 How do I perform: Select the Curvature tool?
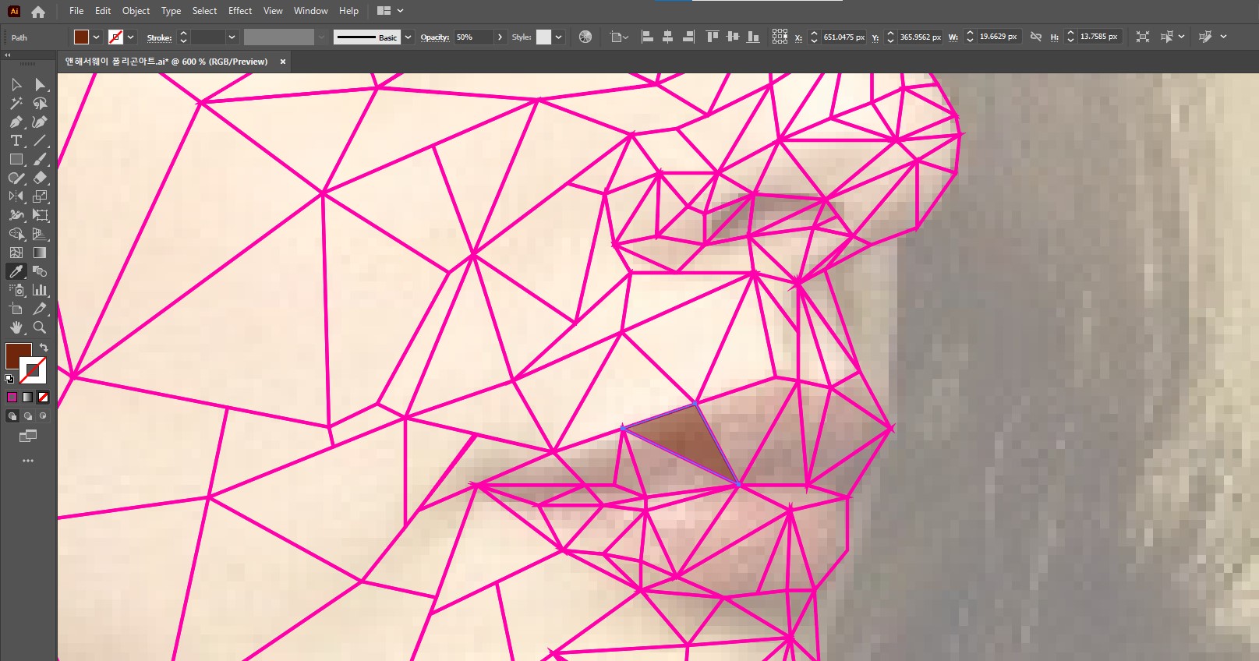40,122
